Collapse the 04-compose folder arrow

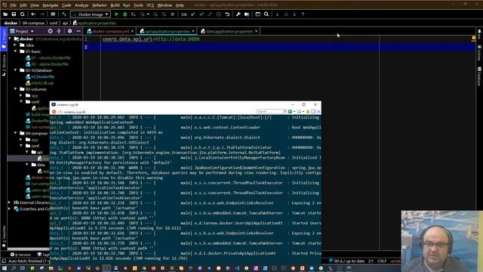point(15,133)
